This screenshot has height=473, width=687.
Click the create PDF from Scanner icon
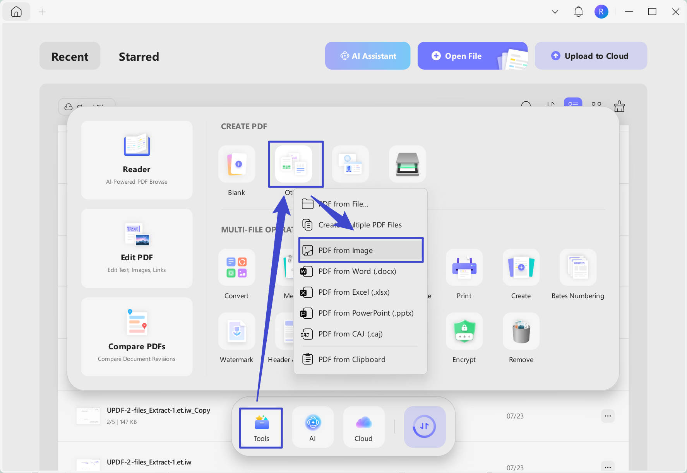click(x=407, y=164)
